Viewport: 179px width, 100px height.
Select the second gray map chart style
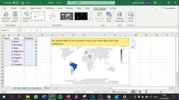[52, 16]
